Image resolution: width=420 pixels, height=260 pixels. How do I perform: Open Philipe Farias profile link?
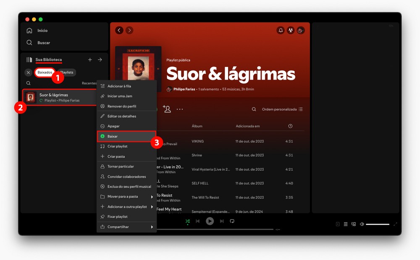tap(184, 89)
